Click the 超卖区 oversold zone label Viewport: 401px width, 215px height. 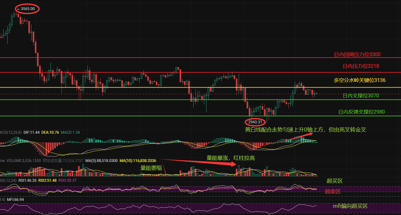point(333,191)
